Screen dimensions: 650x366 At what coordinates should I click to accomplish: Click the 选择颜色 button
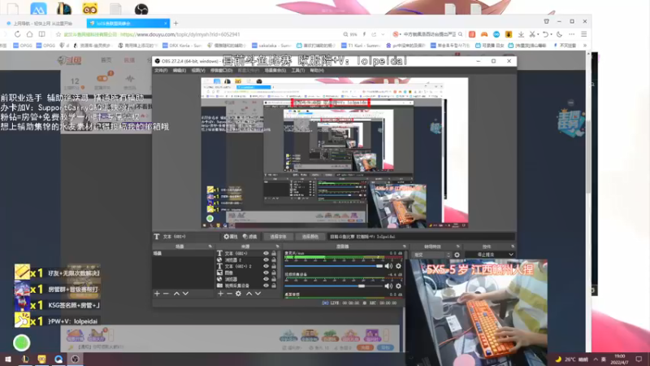coord(310,237)
